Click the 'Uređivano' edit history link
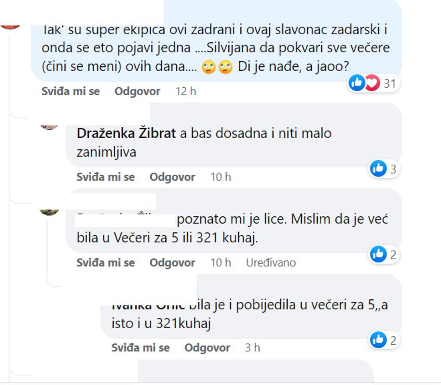 [271, 263]
